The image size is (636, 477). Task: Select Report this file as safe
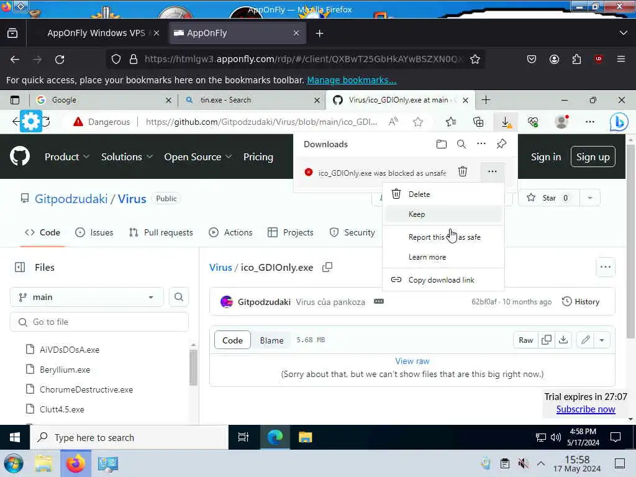pyautogui.click(x=443, y=237)
